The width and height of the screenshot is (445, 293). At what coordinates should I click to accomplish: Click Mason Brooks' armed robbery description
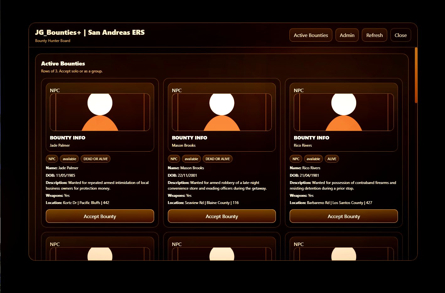pos(217,186)
